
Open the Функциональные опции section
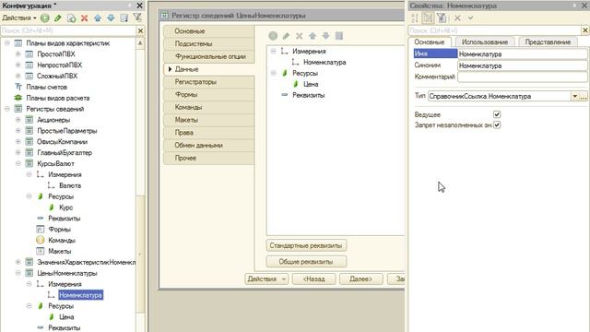pos(209,56)
